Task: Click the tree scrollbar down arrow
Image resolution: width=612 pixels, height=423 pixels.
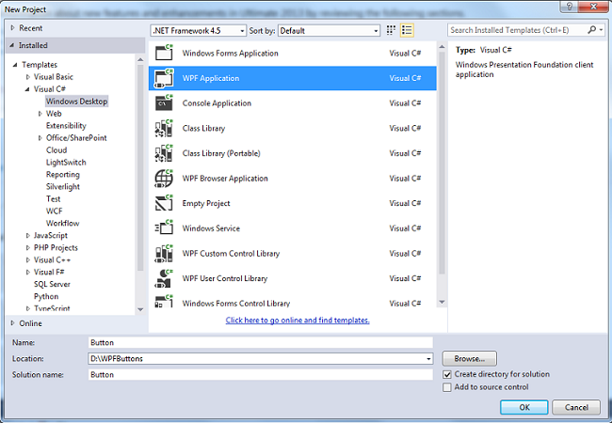Action: 140,309
